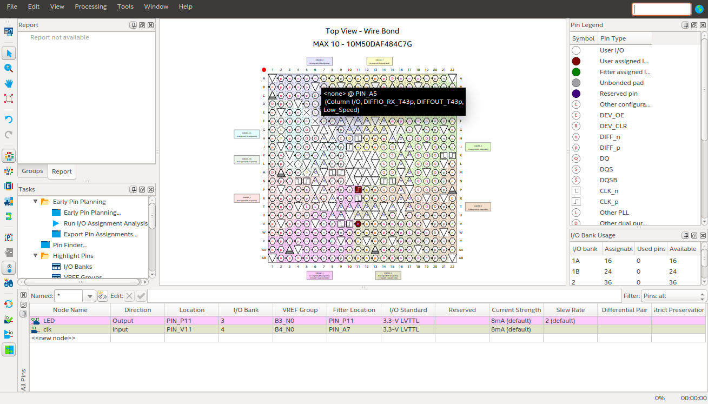The image size is (708, 404).
Task: Click the Fitter assigned green swatch
Action: pyautogui.click(x=576, y=72)
